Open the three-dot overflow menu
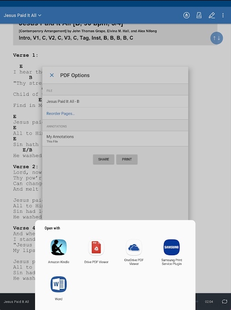Screen dimensions: 231x310 click(223, 15)
